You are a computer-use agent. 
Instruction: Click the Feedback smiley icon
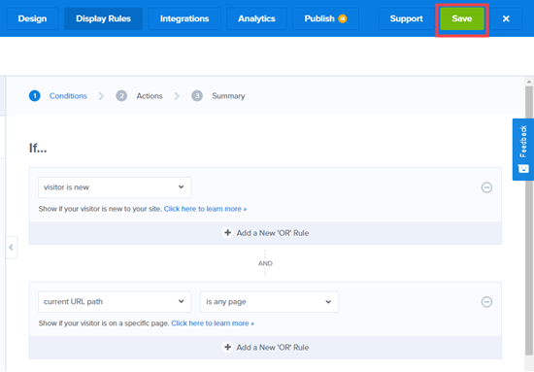[x=523, y=169]
